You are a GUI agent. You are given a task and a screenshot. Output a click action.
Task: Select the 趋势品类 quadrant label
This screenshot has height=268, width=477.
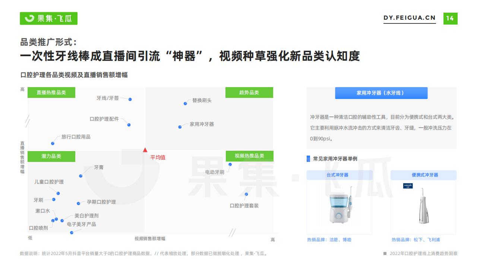coord(249,92)
